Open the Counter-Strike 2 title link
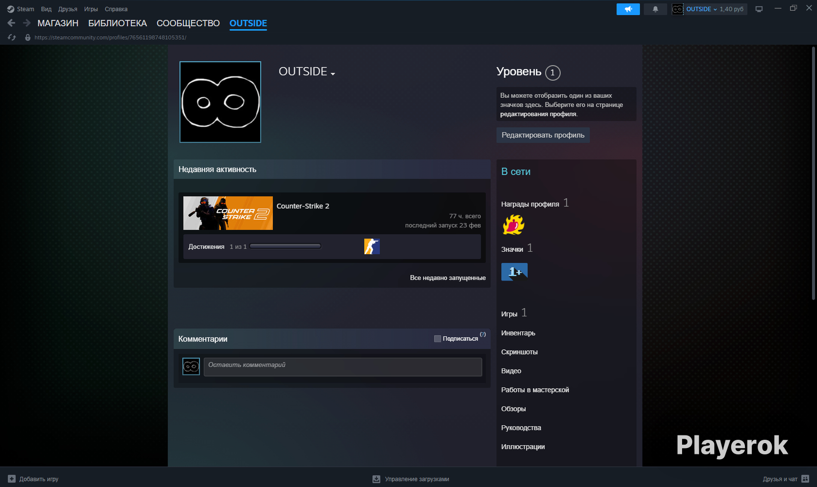The width and height of the screenshot is (817, 487). coord(303,206)
